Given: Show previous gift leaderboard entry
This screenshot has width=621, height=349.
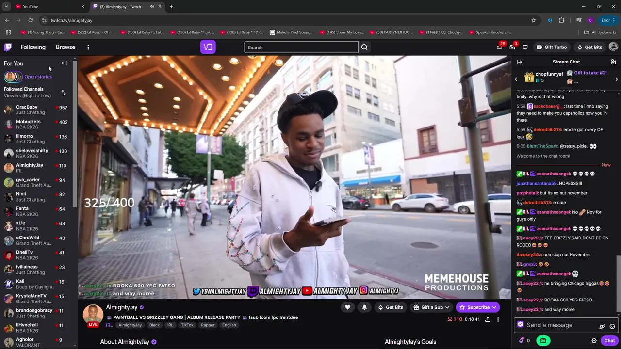Looking at the screenshot, I should [x=516, y=79].
